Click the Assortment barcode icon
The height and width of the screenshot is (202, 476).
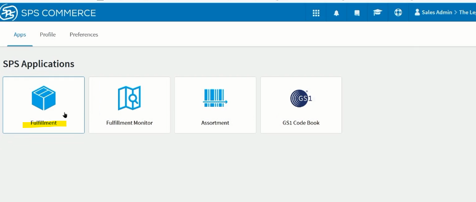[x=215, y=98]
